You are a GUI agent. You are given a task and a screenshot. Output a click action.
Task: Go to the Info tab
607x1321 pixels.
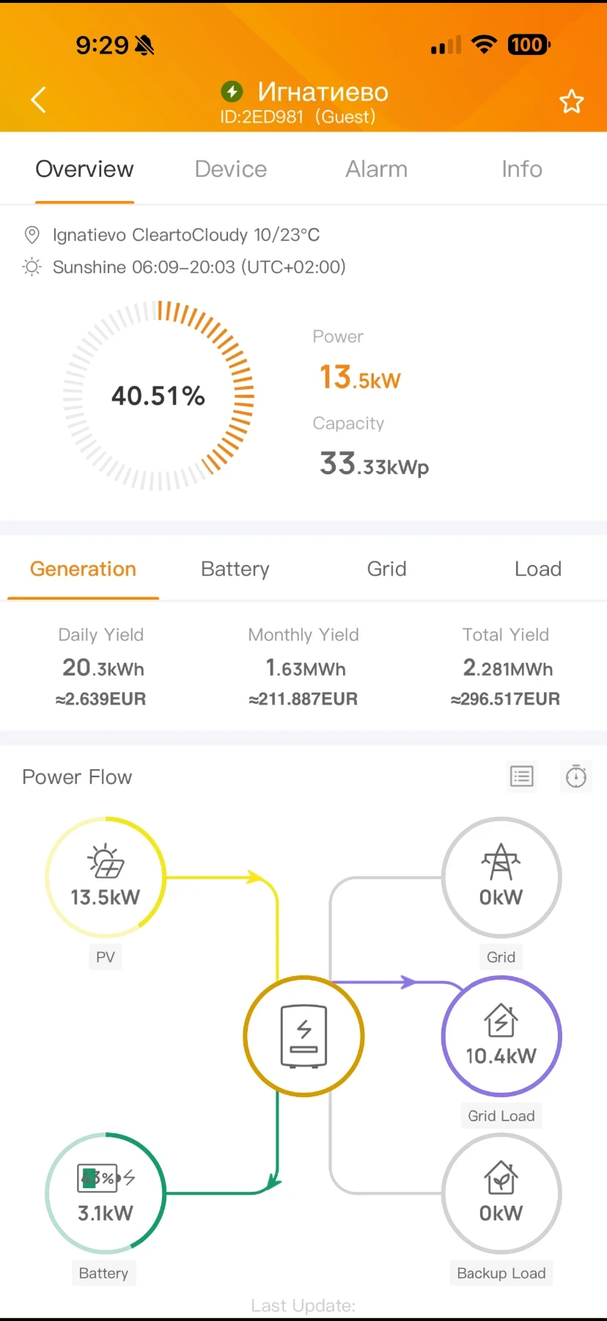[522, 170]
